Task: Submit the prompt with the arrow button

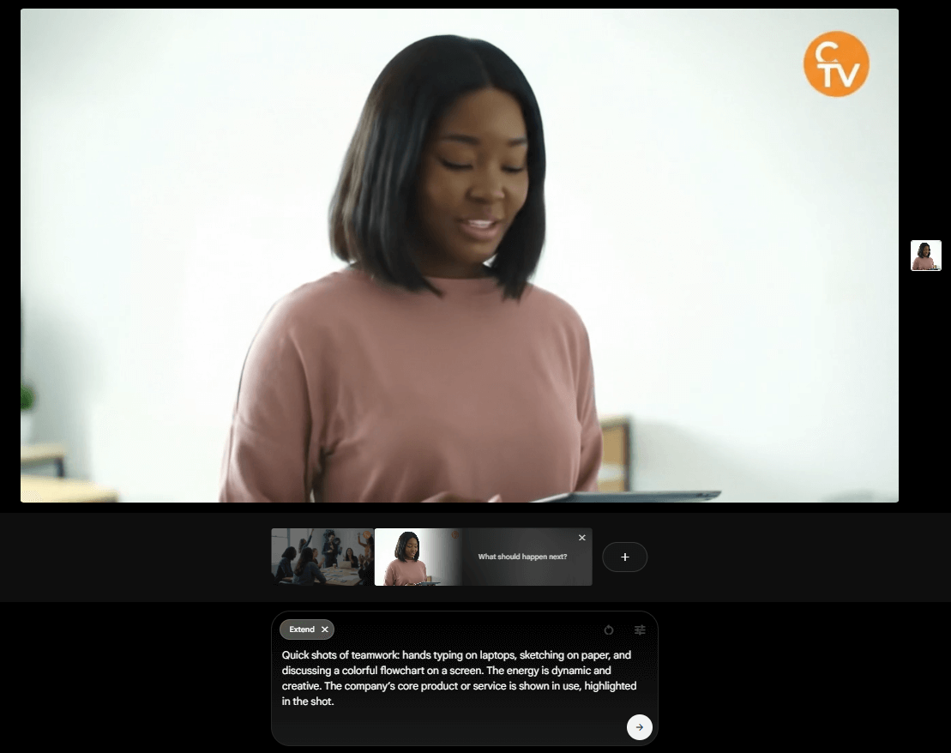Action: tap(639, 726)
